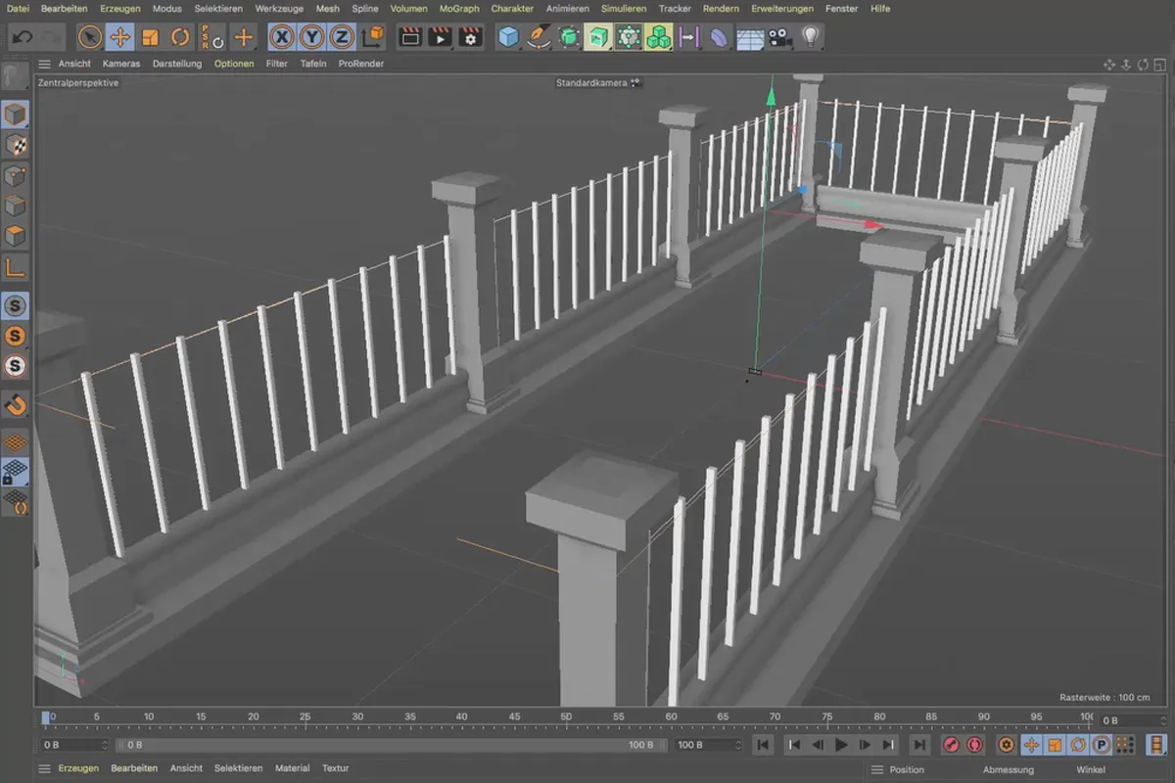This screenshot has width=1175, height=783.
Task: Click the PSR reset icon
Action: (211, 37)
